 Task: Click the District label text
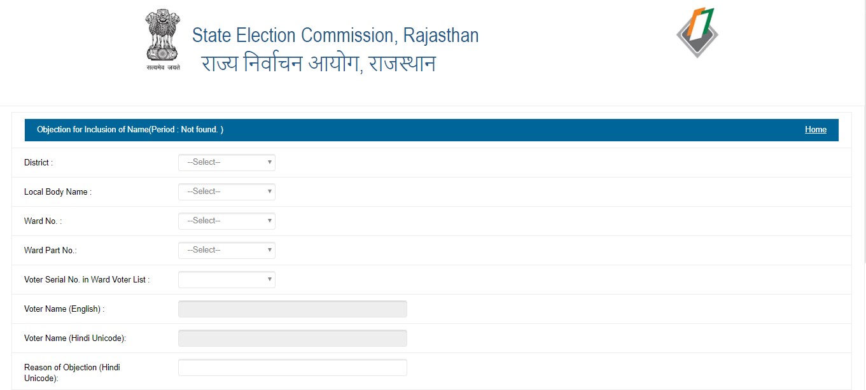click(x=38, y=163)
